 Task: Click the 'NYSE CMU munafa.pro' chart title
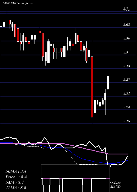pos(18,3)
